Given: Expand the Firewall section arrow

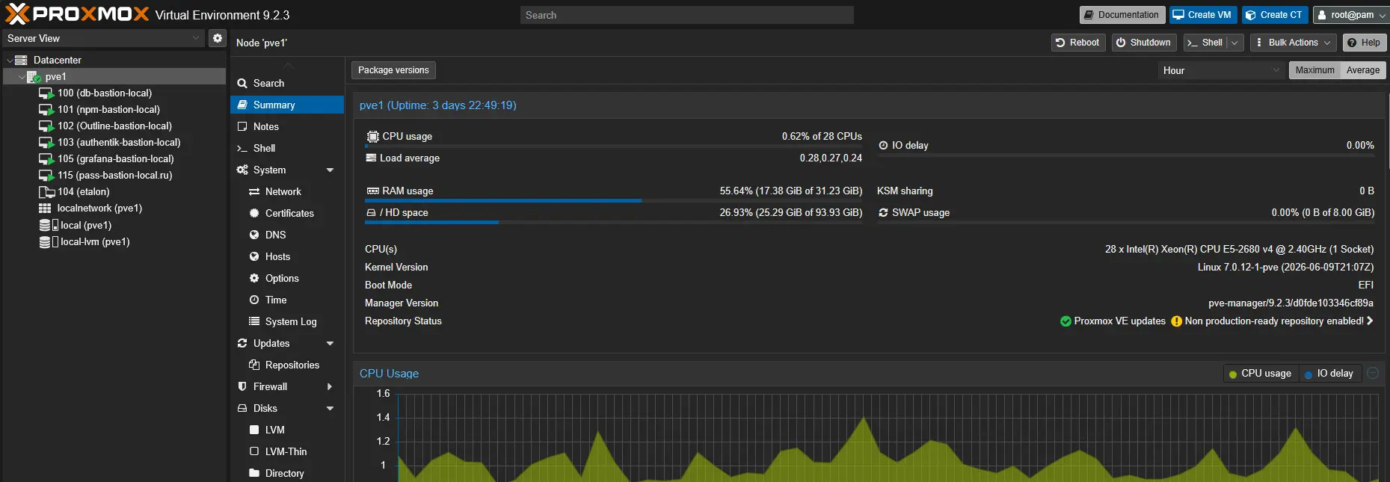Looking at the screenshot, I should click(x=330, y=386).
